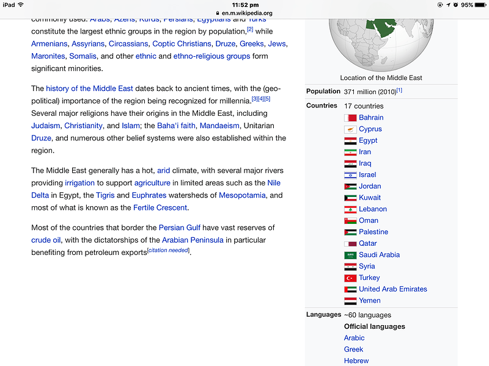489x366 pixels.
Task: Click the Lebanon flag icon
Action: coord(350,209)
